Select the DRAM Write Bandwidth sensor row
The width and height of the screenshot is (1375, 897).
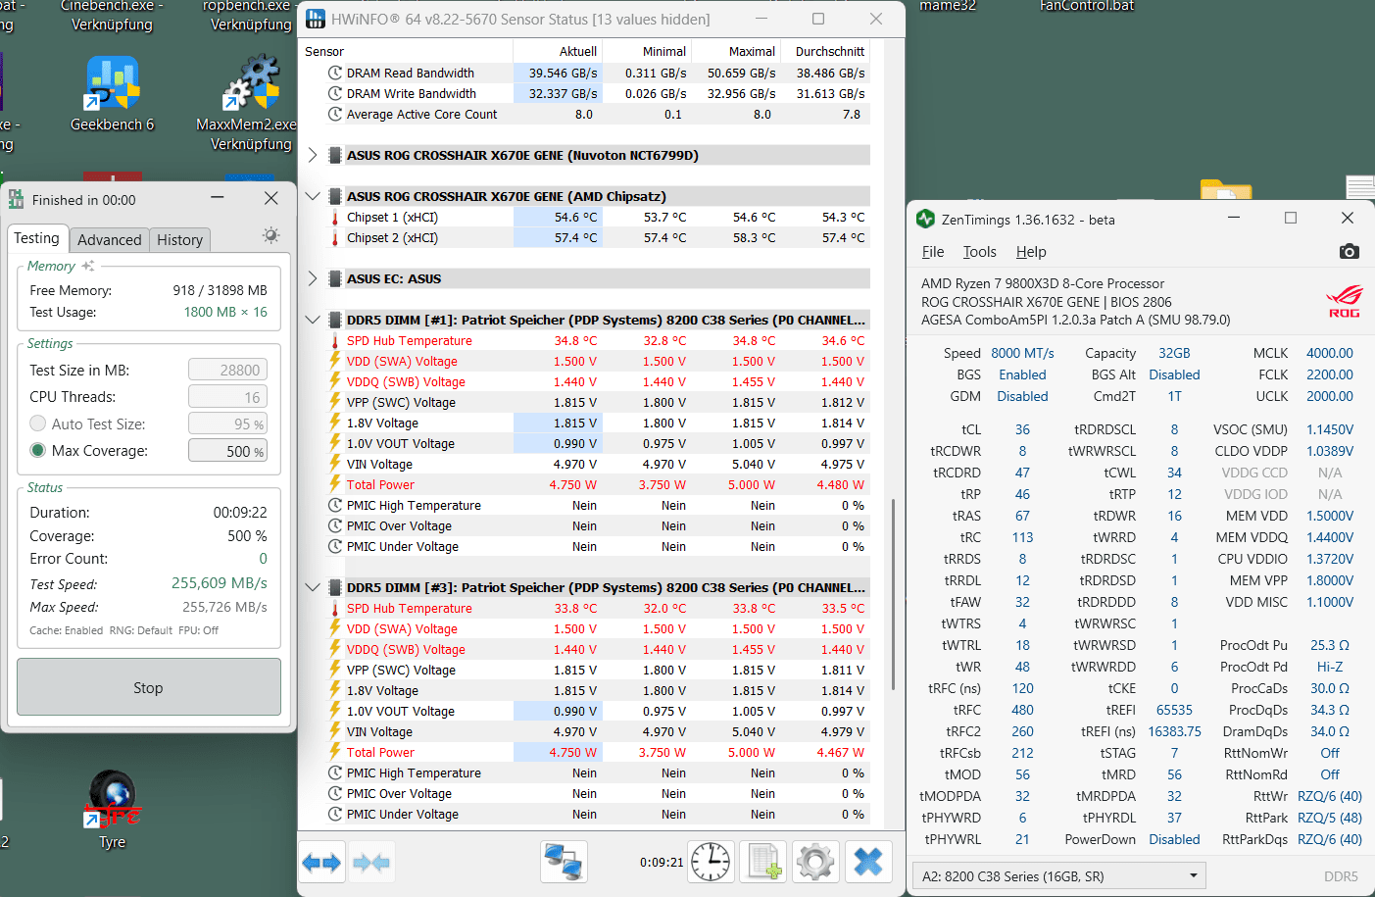(x=598, y=94)
